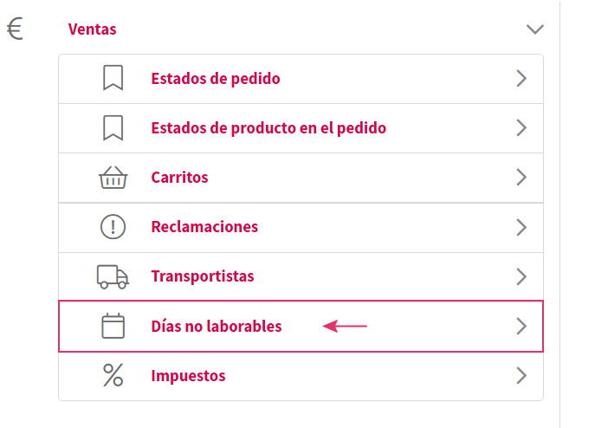Click the percent icon for Impuestos
The image size is (595, 428).
[113, 376]
